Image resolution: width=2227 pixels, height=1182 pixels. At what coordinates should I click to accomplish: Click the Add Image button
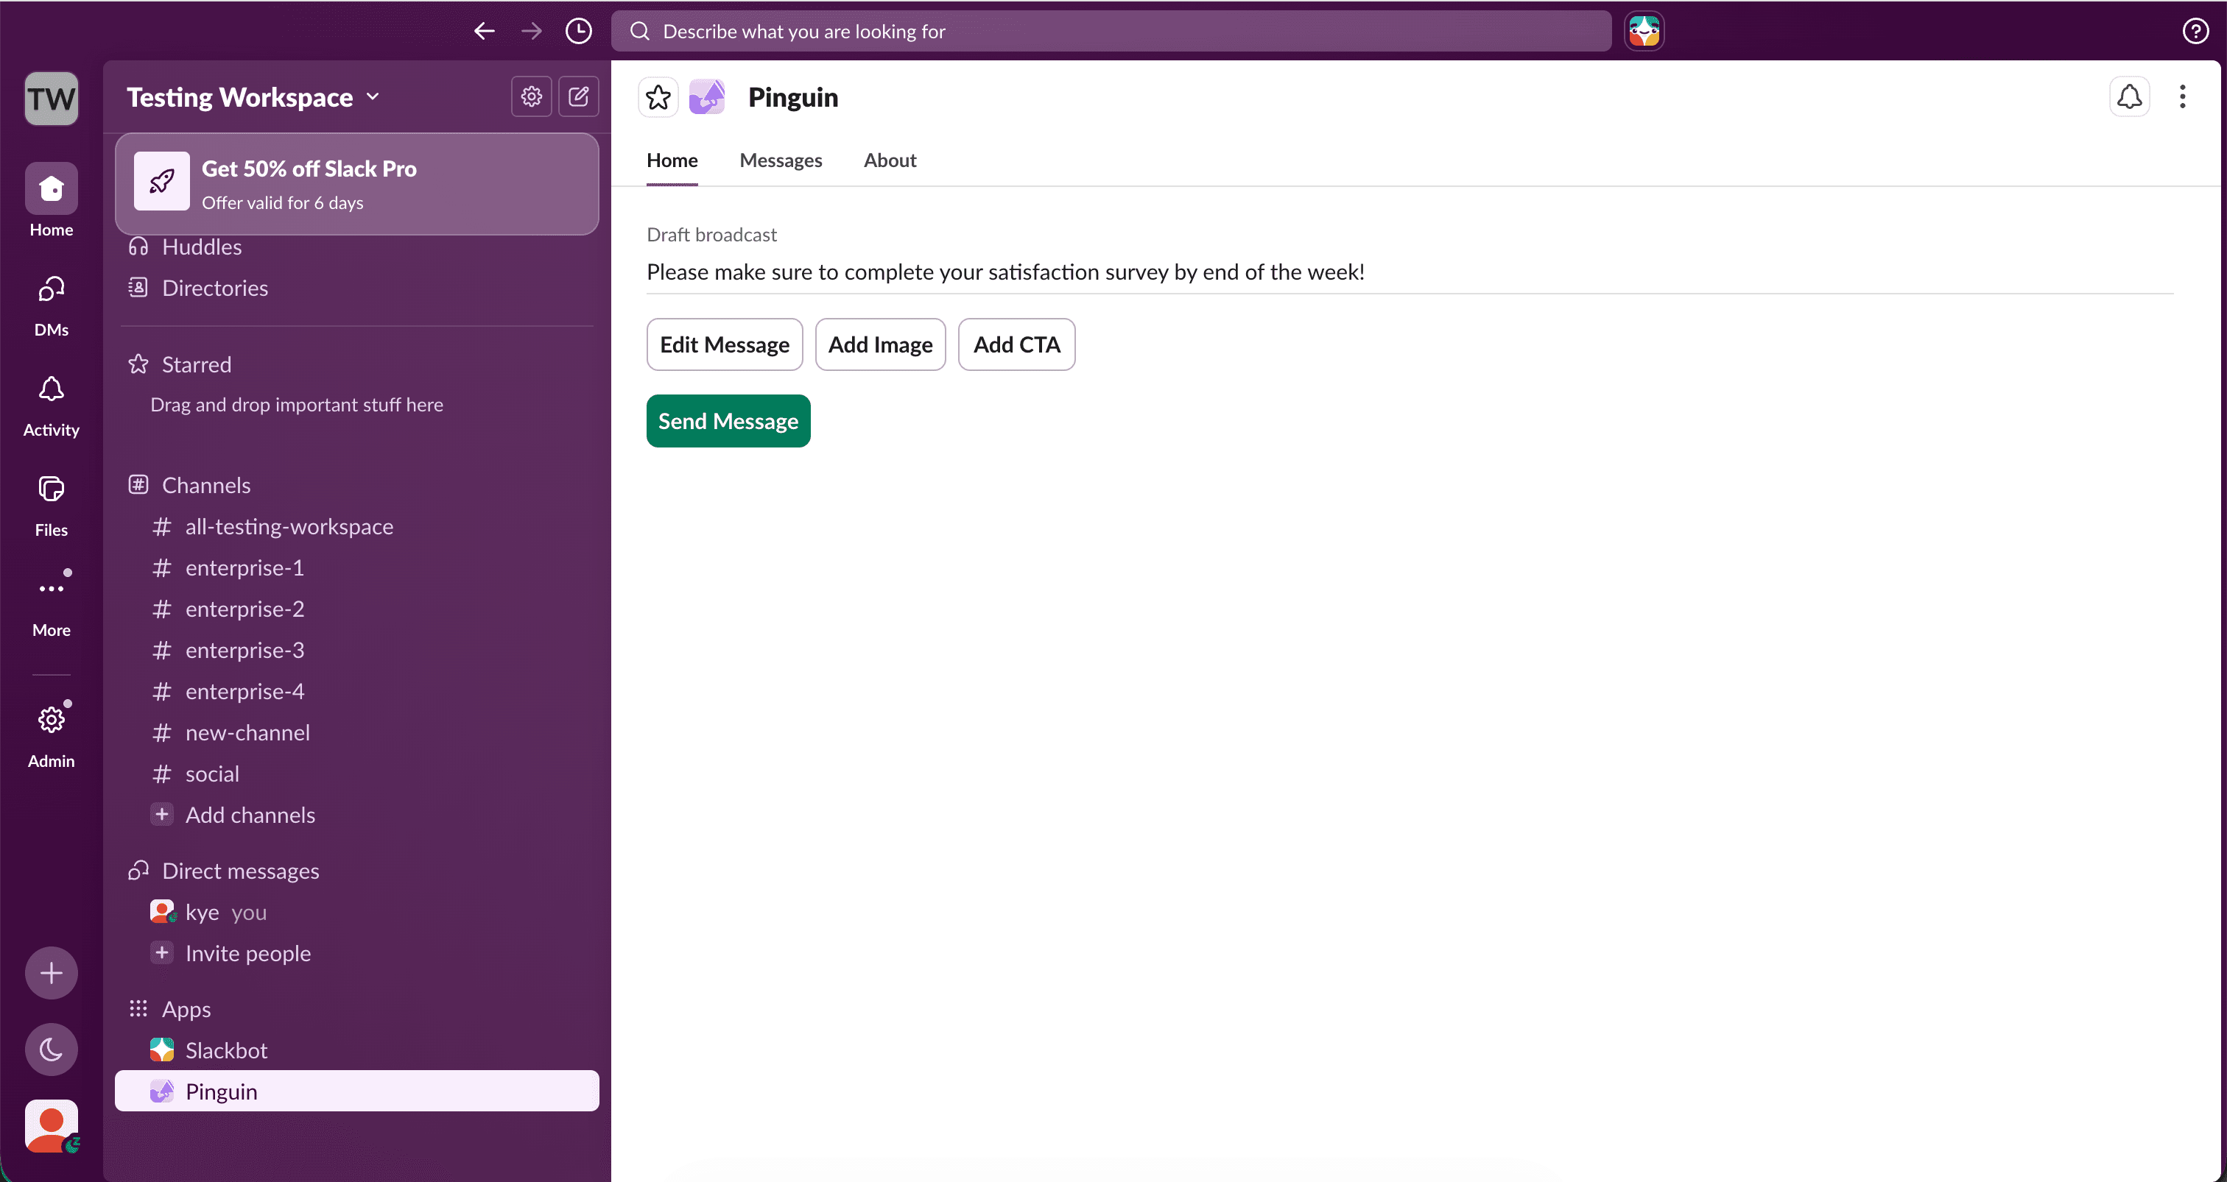[880, 344]
